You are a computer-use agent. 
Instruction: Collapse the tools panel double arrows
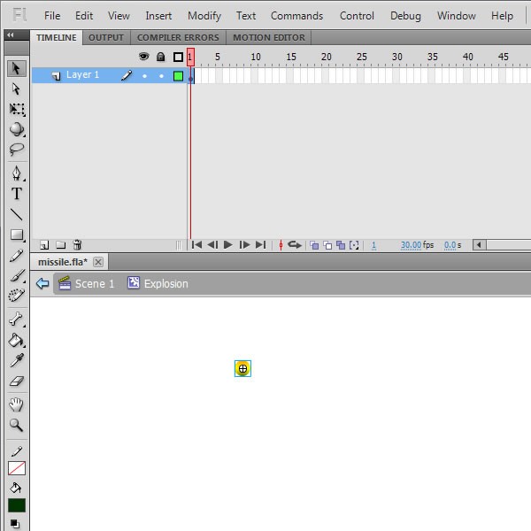11,35
